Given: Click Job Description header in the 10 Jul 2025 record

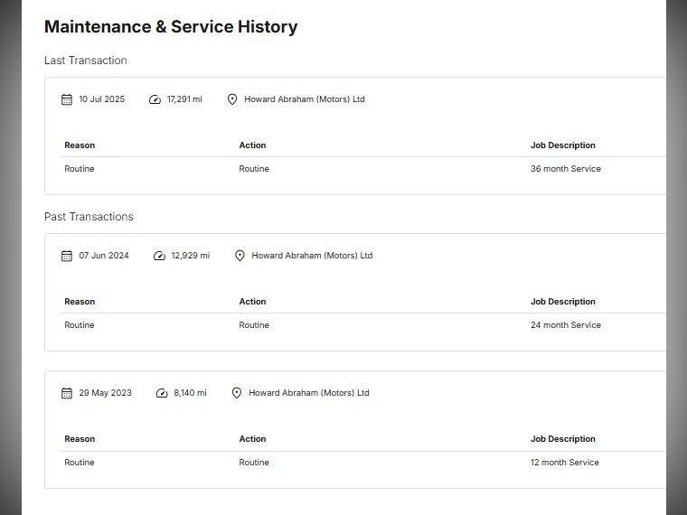Looking at the screenshot, I should [562, 145].
